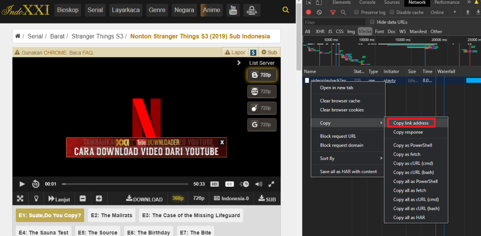This screenshot has width=481, height=236.
Task: Go to home via breadcrumb house icon
Action: (x=18, y=36)
